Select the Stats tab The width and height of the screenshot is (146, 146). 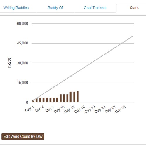pyautogui.click(x=134, y=8)
